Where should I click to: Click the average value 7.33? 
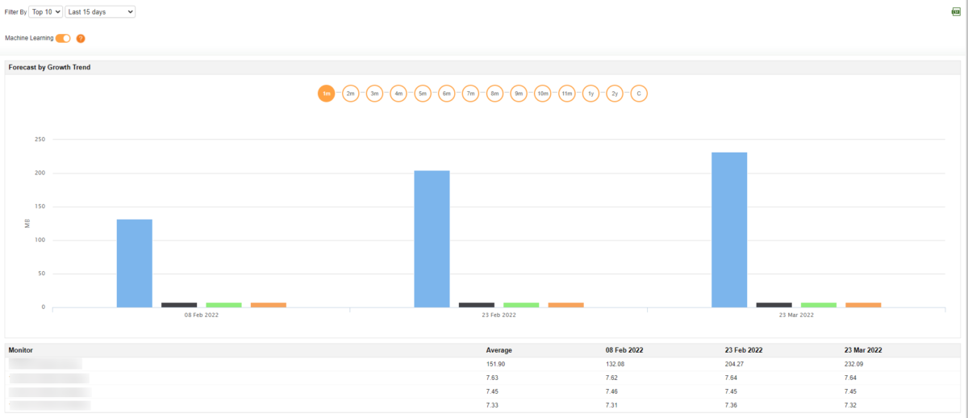[x=492, y=404]
